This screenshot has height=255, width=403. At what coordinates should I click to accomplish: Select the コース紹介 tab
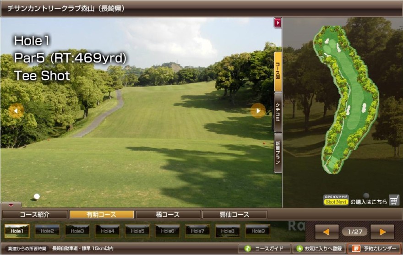click(x=35, y=214)
